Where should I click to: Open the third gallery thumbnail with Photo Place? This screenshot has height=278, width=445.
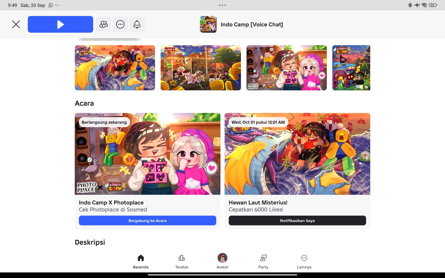[x=286, y=68]
